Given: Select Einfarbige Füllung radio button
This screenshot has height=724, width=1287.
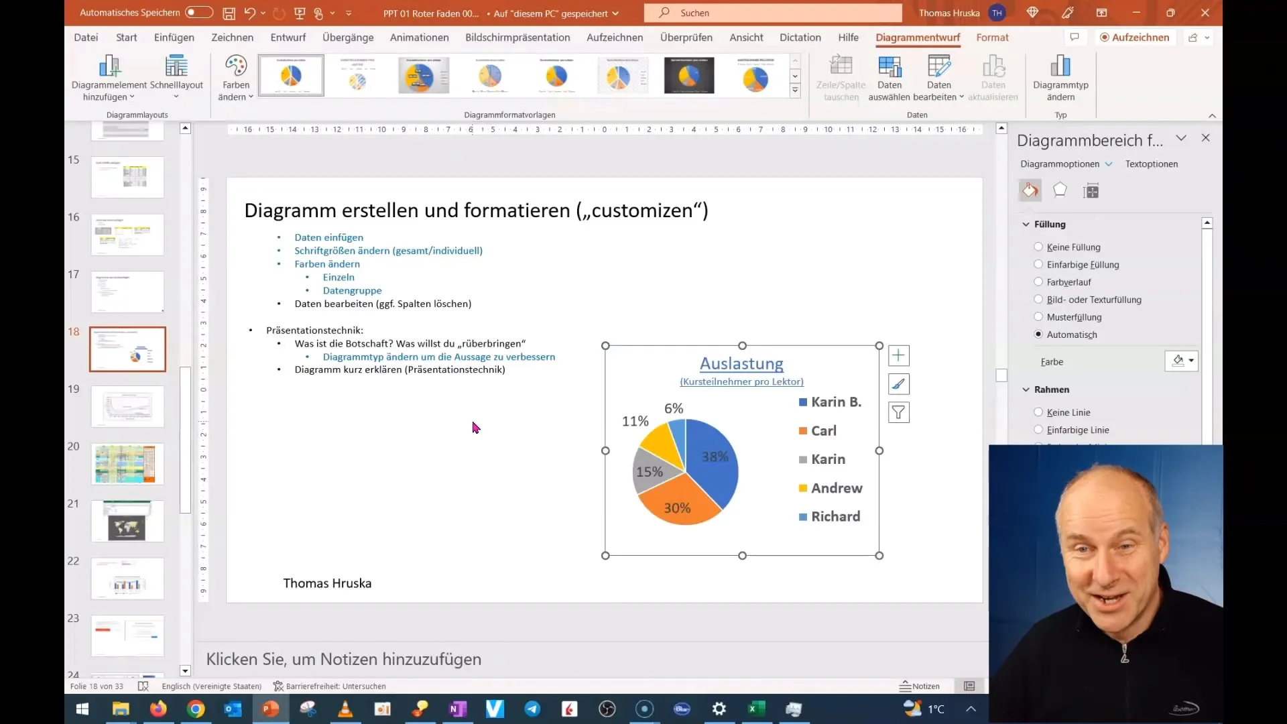Looking at the screenshot, I should tap(1038, 264).
